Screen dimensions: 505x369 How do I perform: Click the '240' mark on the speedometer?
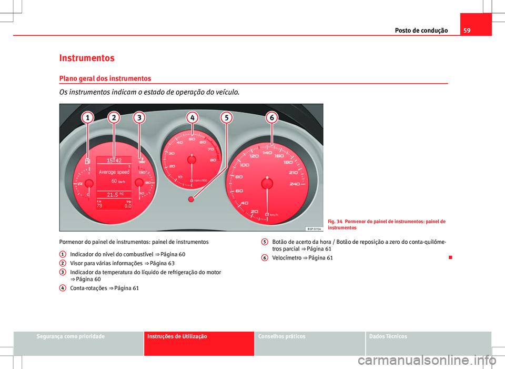295,184
